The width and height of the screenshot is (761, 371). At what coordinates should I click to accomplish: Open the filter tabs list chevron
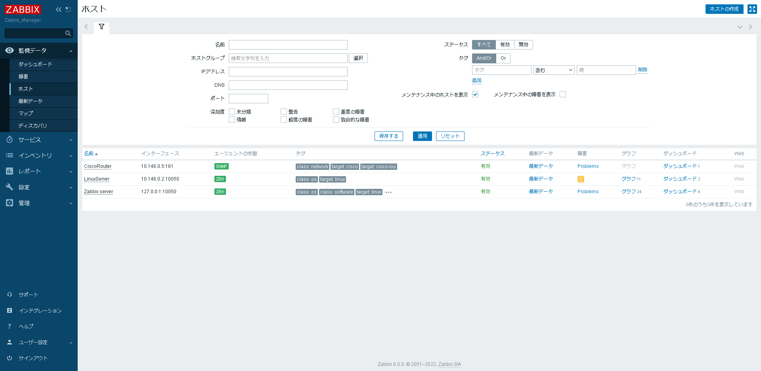(x=740, y=27)
